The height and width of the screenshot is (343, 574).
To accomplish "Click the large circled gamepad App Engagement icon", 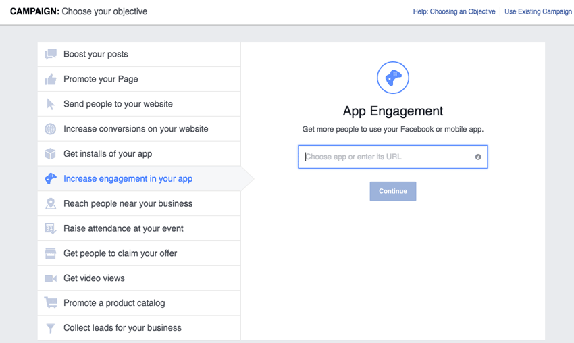I will point(393,78).
